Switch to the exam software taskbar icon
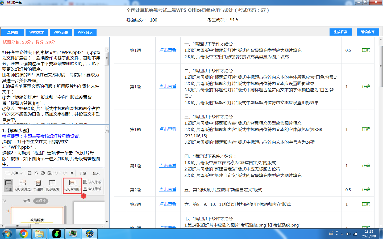Screen dimensions: 383x239 [90, 234]
